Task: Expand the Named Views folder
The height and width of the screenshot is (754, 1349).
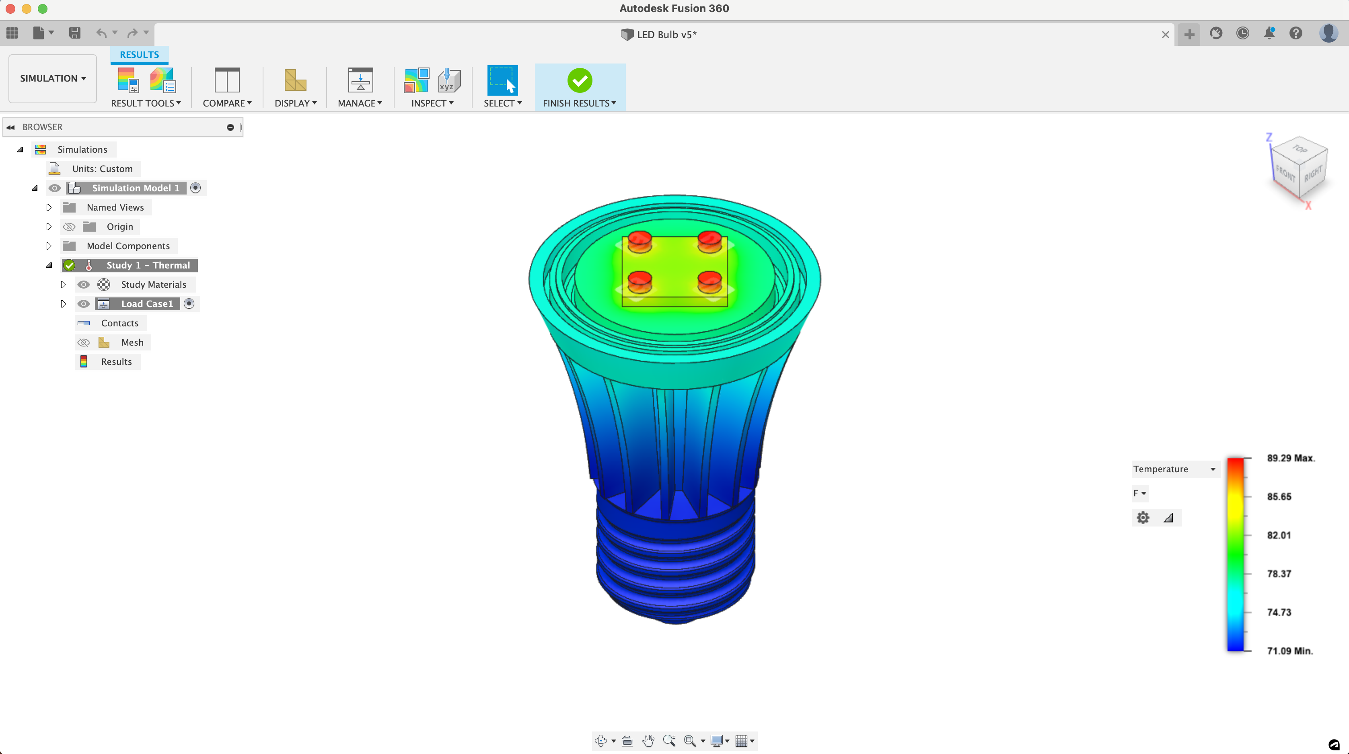Action: click(x=49, y=208)
